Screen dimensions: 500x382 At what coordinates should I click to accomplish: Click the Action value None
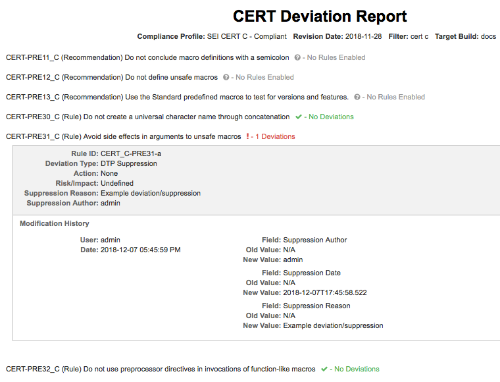(x=109, y=173)
